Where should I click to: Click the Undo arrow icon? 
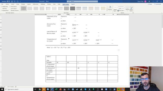pos(14,2)
